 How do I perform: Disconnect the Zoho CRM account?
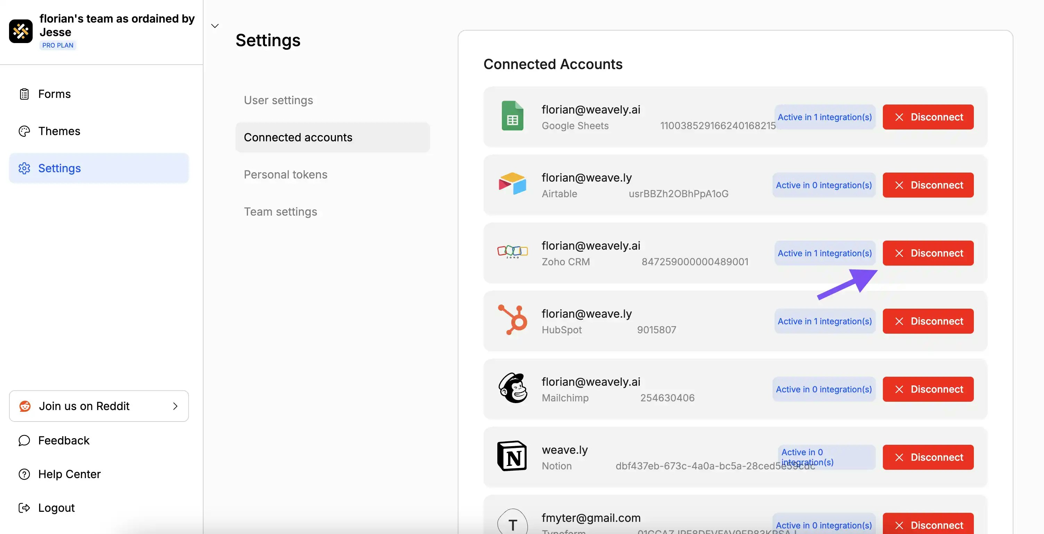pyautogui.click(x=928, y=253)
